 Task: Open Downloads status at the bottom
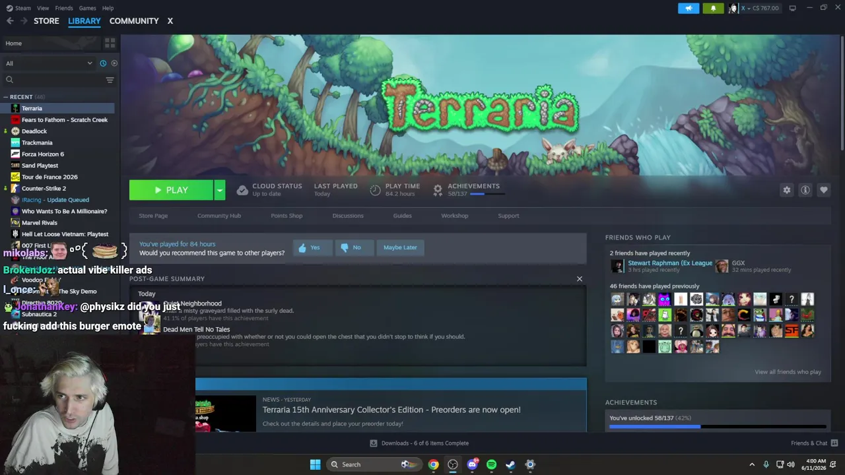pos(419,443)
